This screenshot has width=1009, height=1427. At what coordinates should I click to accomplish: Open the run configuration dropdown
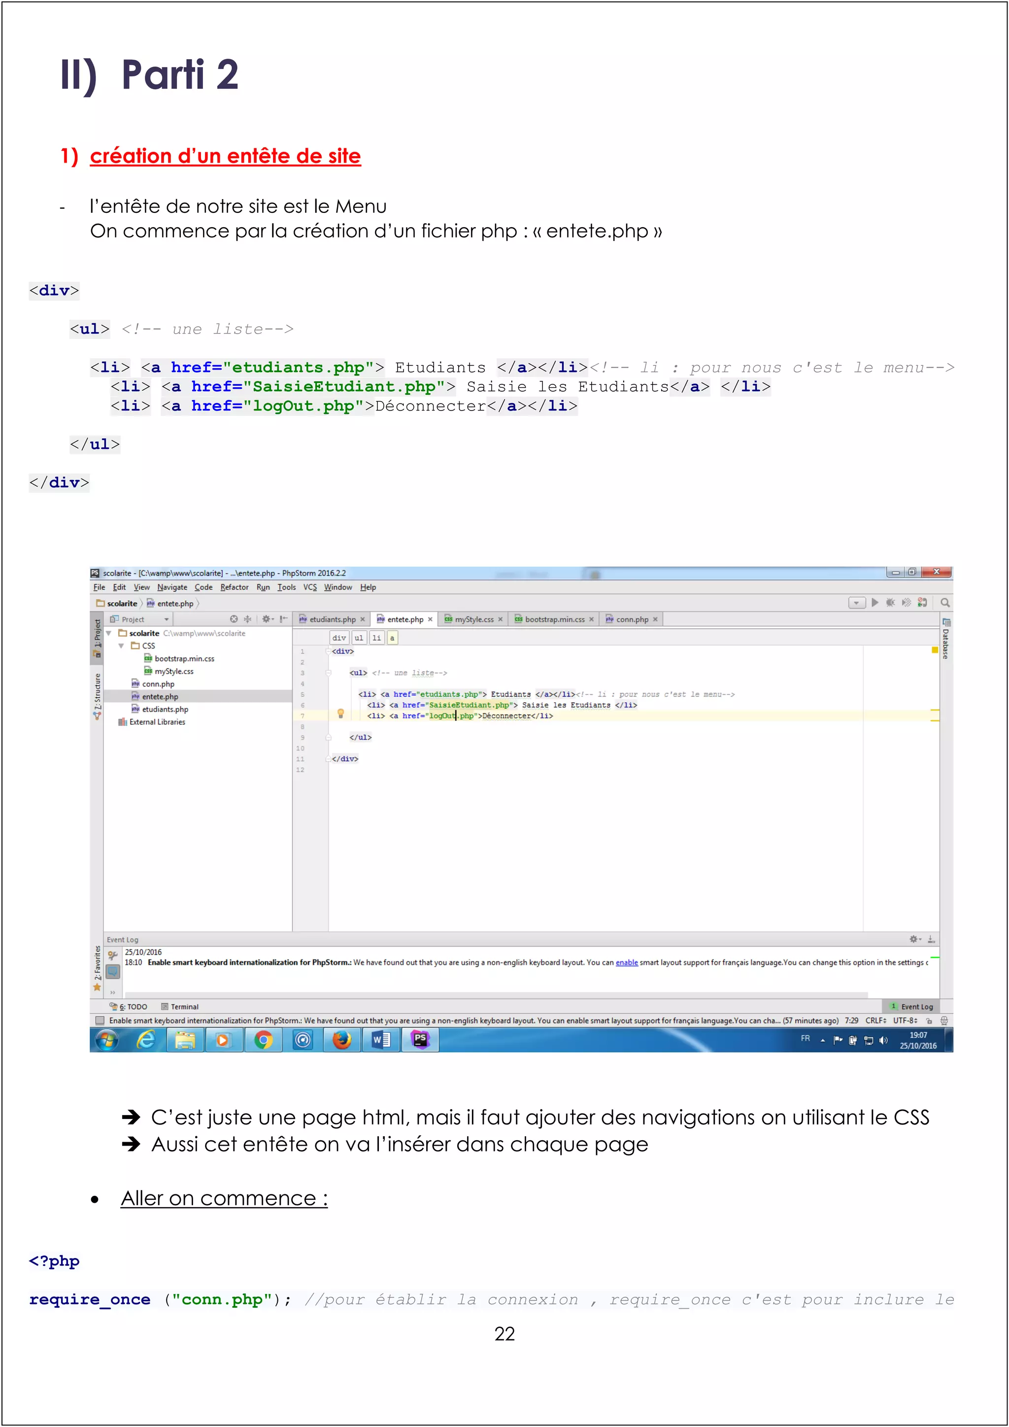pyautogui.click(x=857, y=603)
